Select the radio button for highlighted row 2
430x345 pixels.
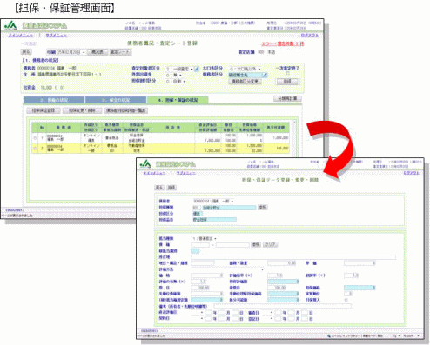point(35,149)
